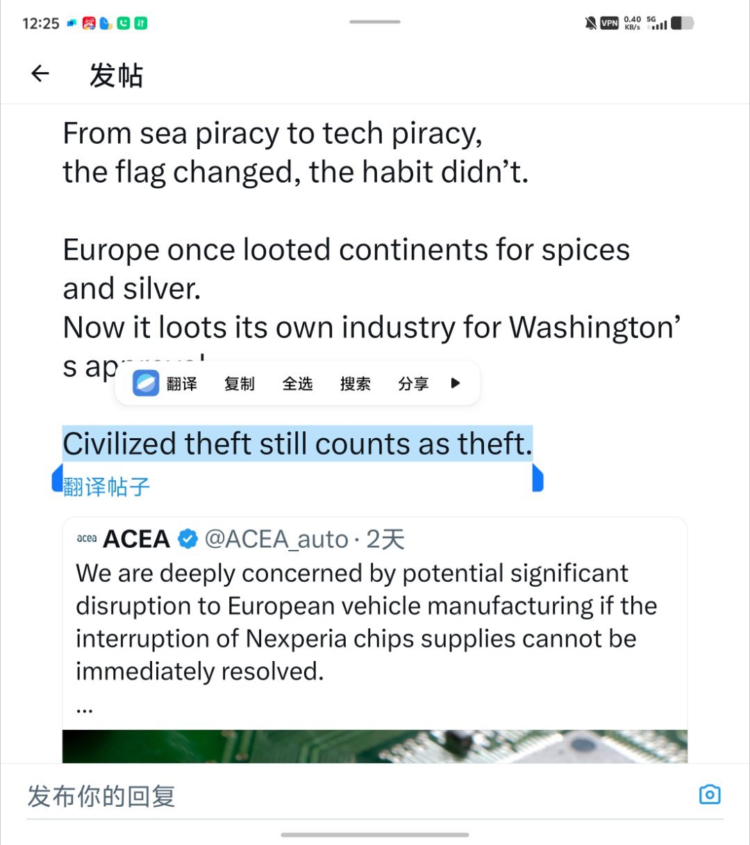Tap the back arrow beside 发帖
The height and width of the screenshot is (845, 750).
tap(40, 74)
